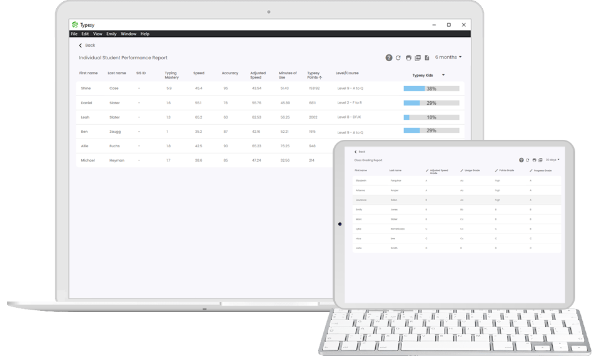This screenshot has width=594, height=362.
Task: Open the 30 days dropdown on tablet
Action: point(552,160)
